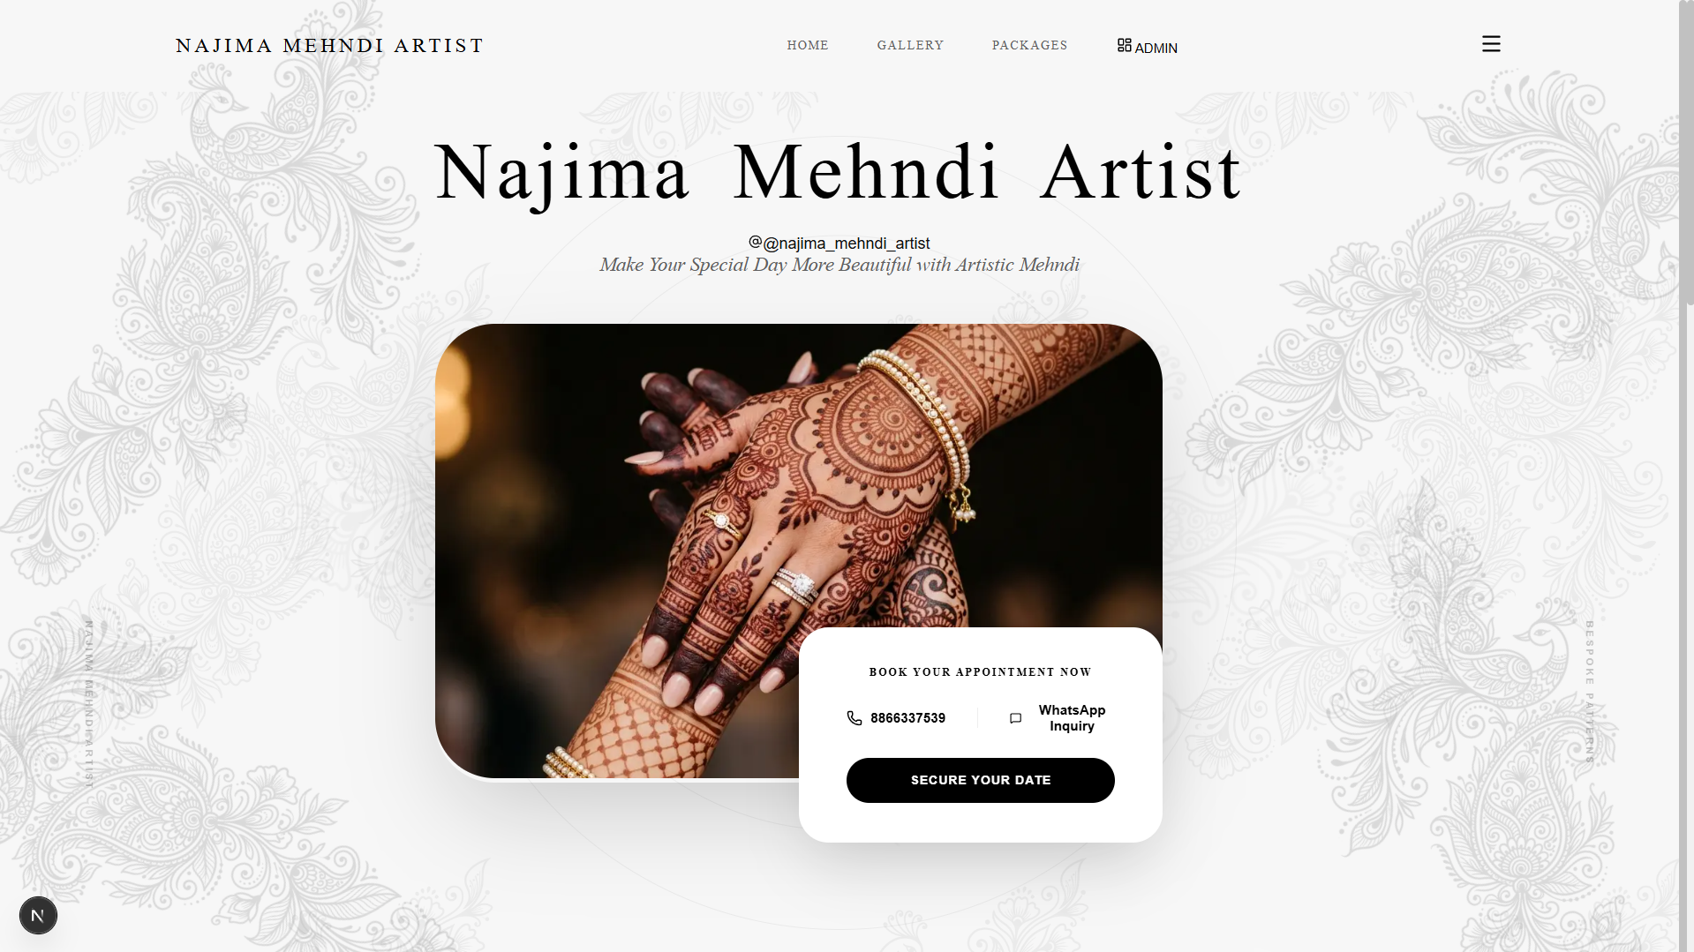Click the Make Your Special Day tagline

click(x=839, y=265)
